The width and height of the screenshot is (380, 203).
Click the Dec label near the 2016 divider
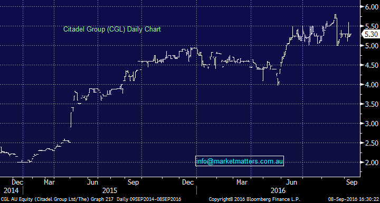pos(188,182)
